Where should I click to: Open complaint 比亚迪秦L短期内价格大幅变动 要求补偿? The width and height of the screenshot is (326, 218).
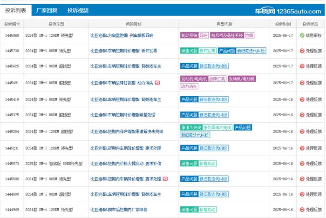(126, 164)
